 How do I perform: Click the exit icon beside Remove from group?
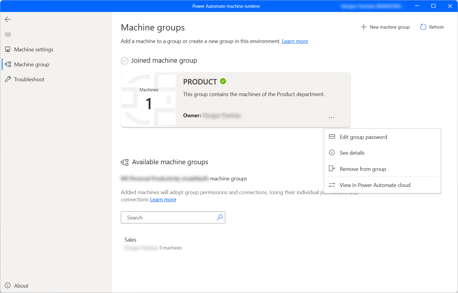tap(332, 168)
